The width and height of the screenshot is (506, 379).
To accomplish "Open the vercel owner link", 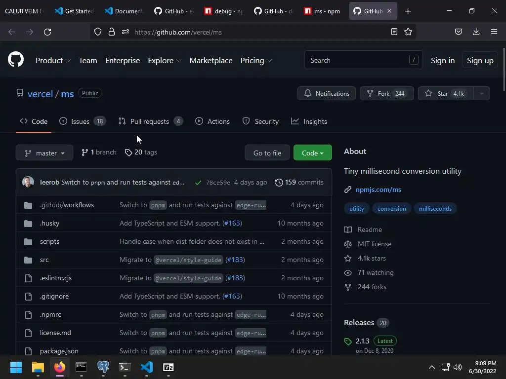I will coord(40,94).
